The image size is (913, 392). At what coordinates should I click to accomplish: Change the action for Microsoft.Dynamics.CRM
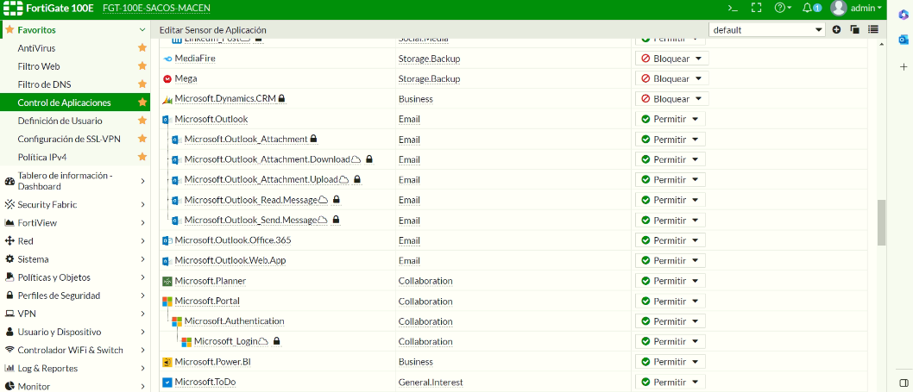click(671, 99)
